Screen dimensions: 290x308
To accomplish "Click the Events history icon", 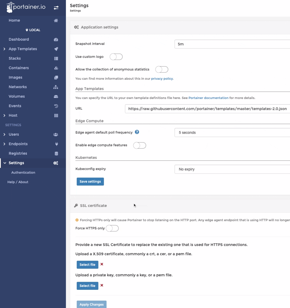I will coord(56,106).
